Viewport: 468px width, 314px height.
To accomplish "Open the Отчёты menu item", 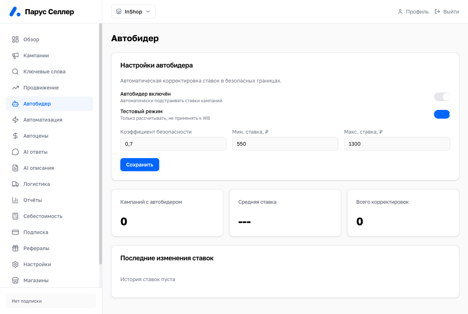I will (50, 200).
